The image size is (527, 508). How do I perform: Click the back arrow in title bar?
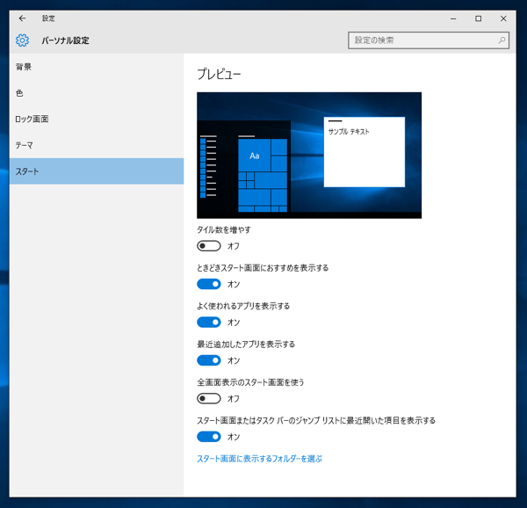point(22,18)
